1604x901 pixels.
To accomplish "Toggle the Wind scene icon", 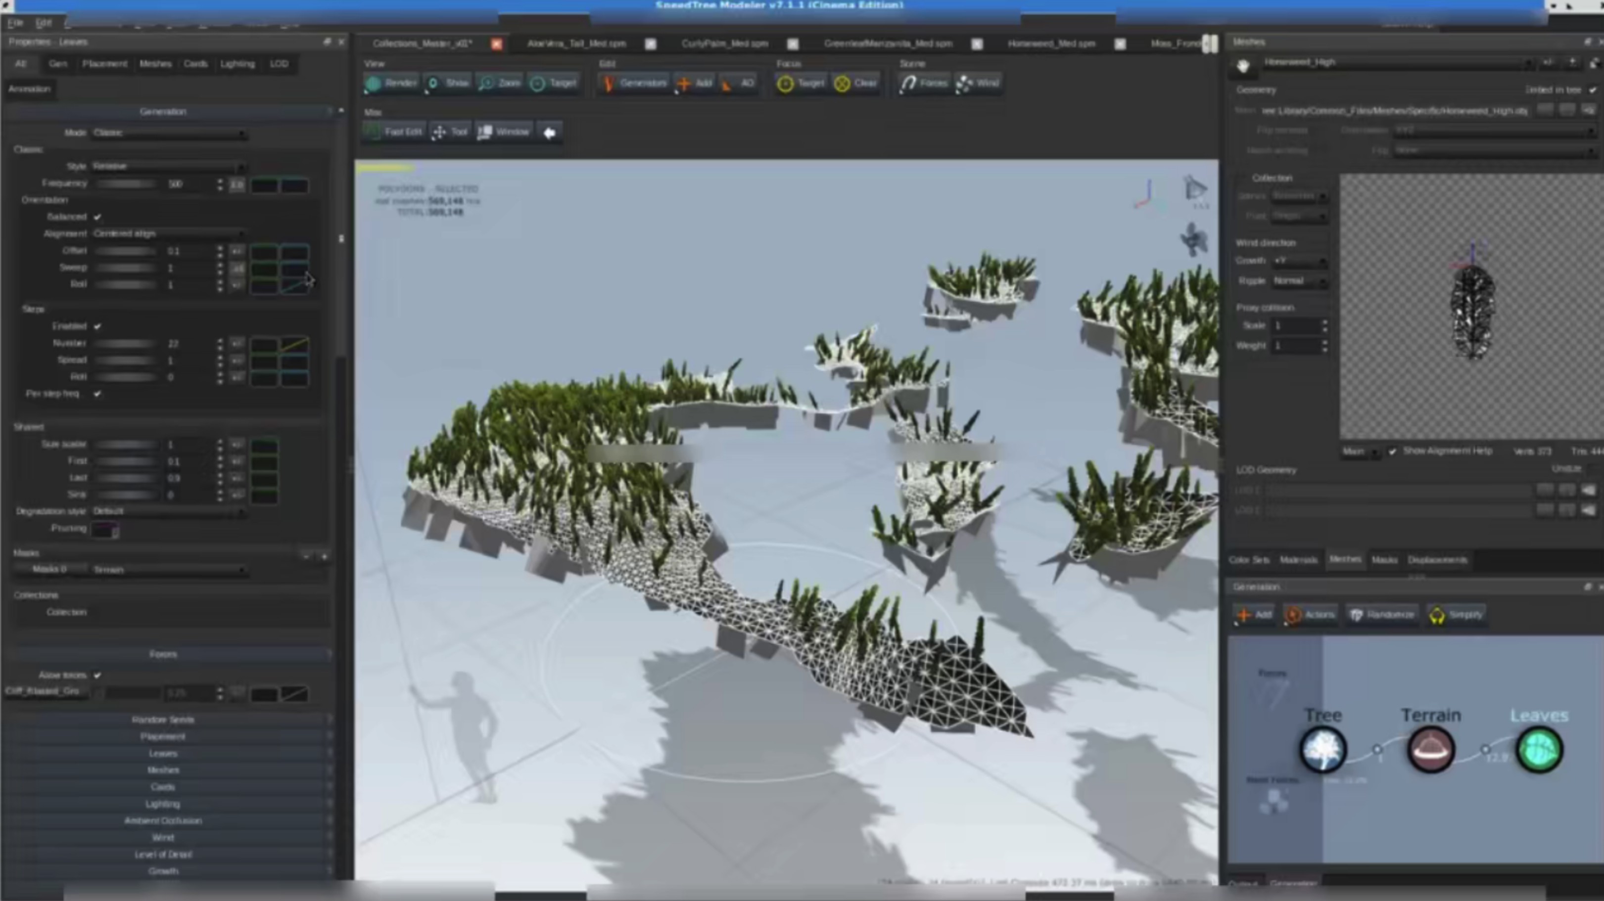I will 964,84.
